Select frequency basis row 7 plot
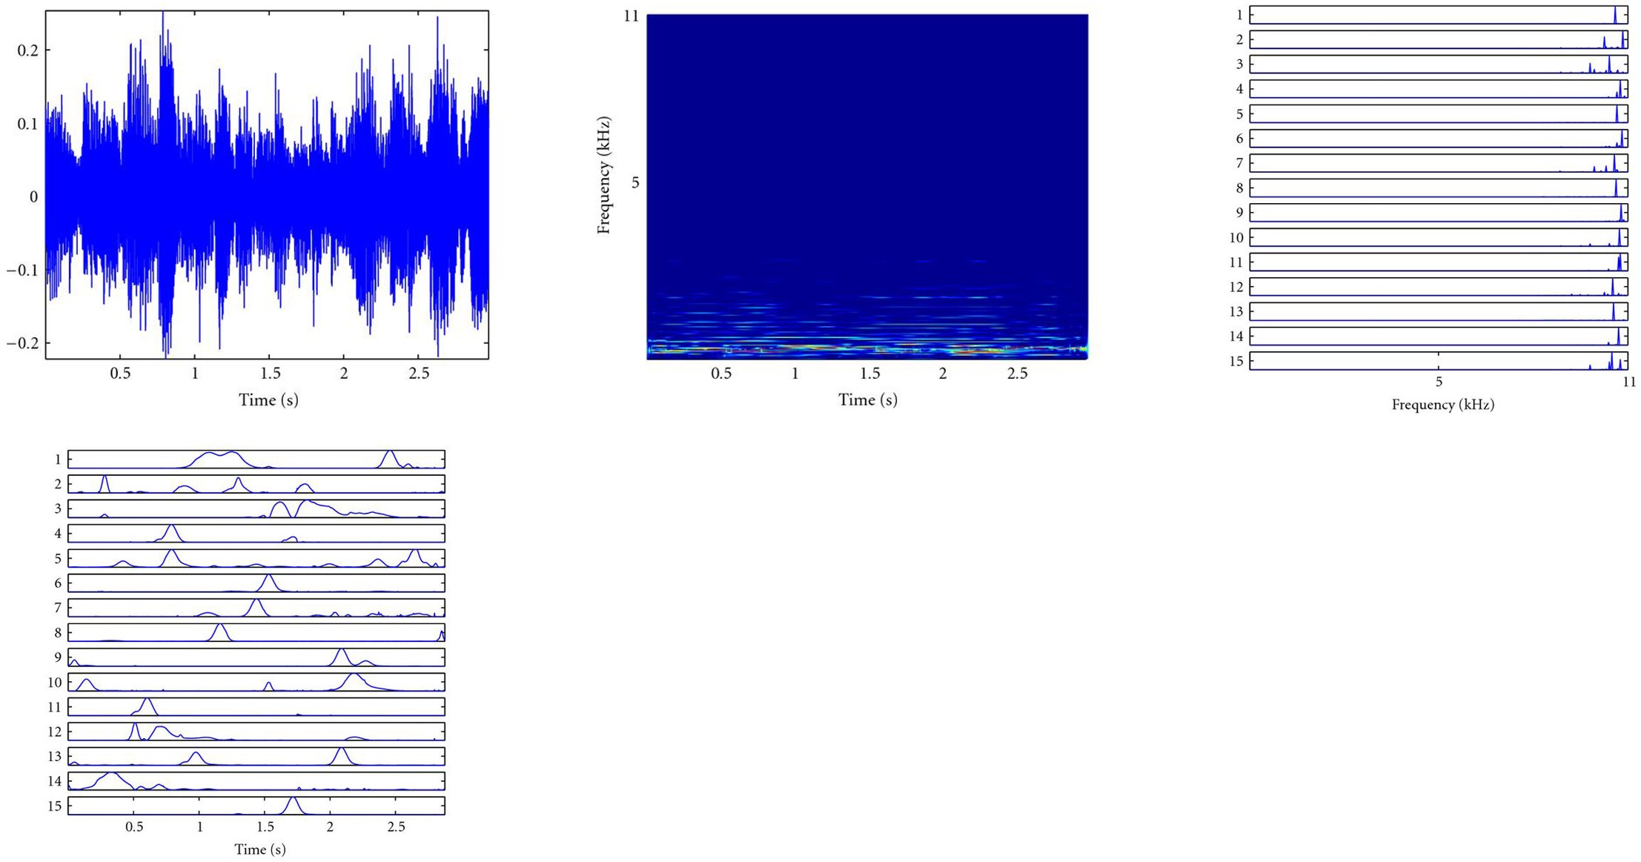This screenshot has width=1641, height=862. point(1439,163)
